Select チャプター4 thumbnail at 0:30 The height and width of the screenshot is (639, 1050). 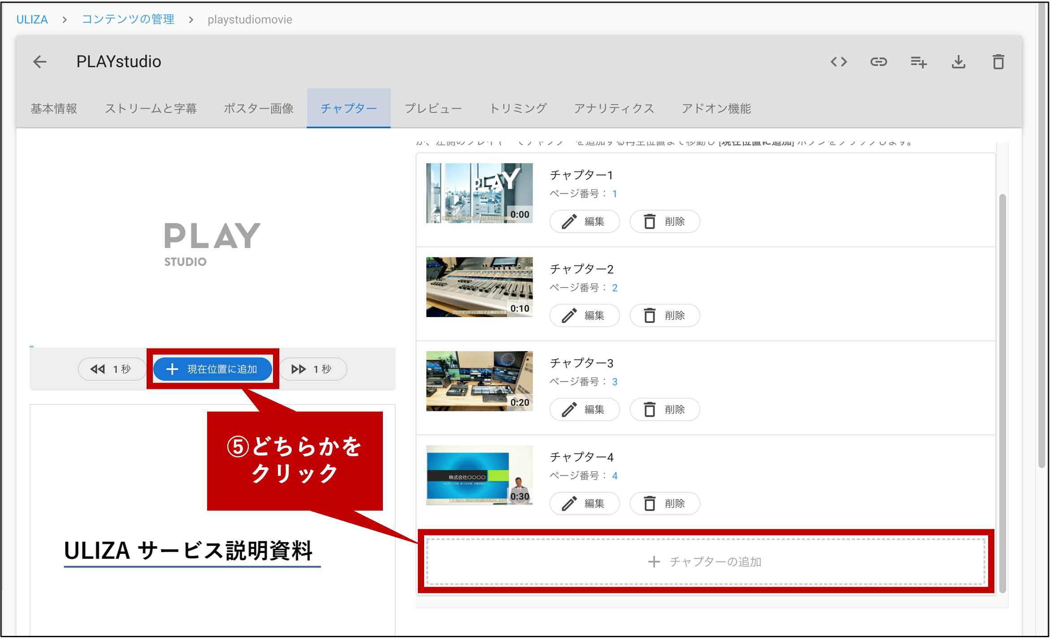coord(479,475)
